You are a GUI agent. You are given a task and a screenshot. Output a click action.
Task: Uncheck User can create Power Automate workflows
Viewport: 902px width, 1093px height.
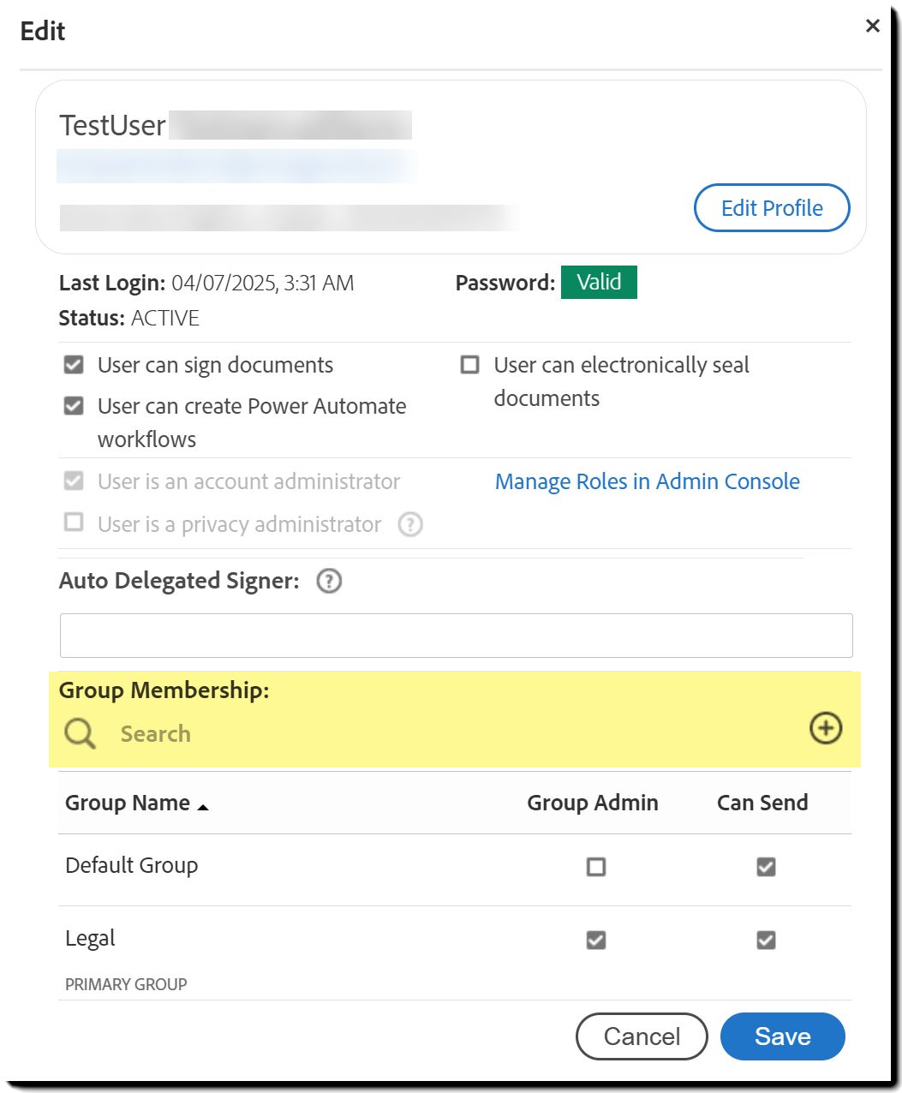click(75, 406)
